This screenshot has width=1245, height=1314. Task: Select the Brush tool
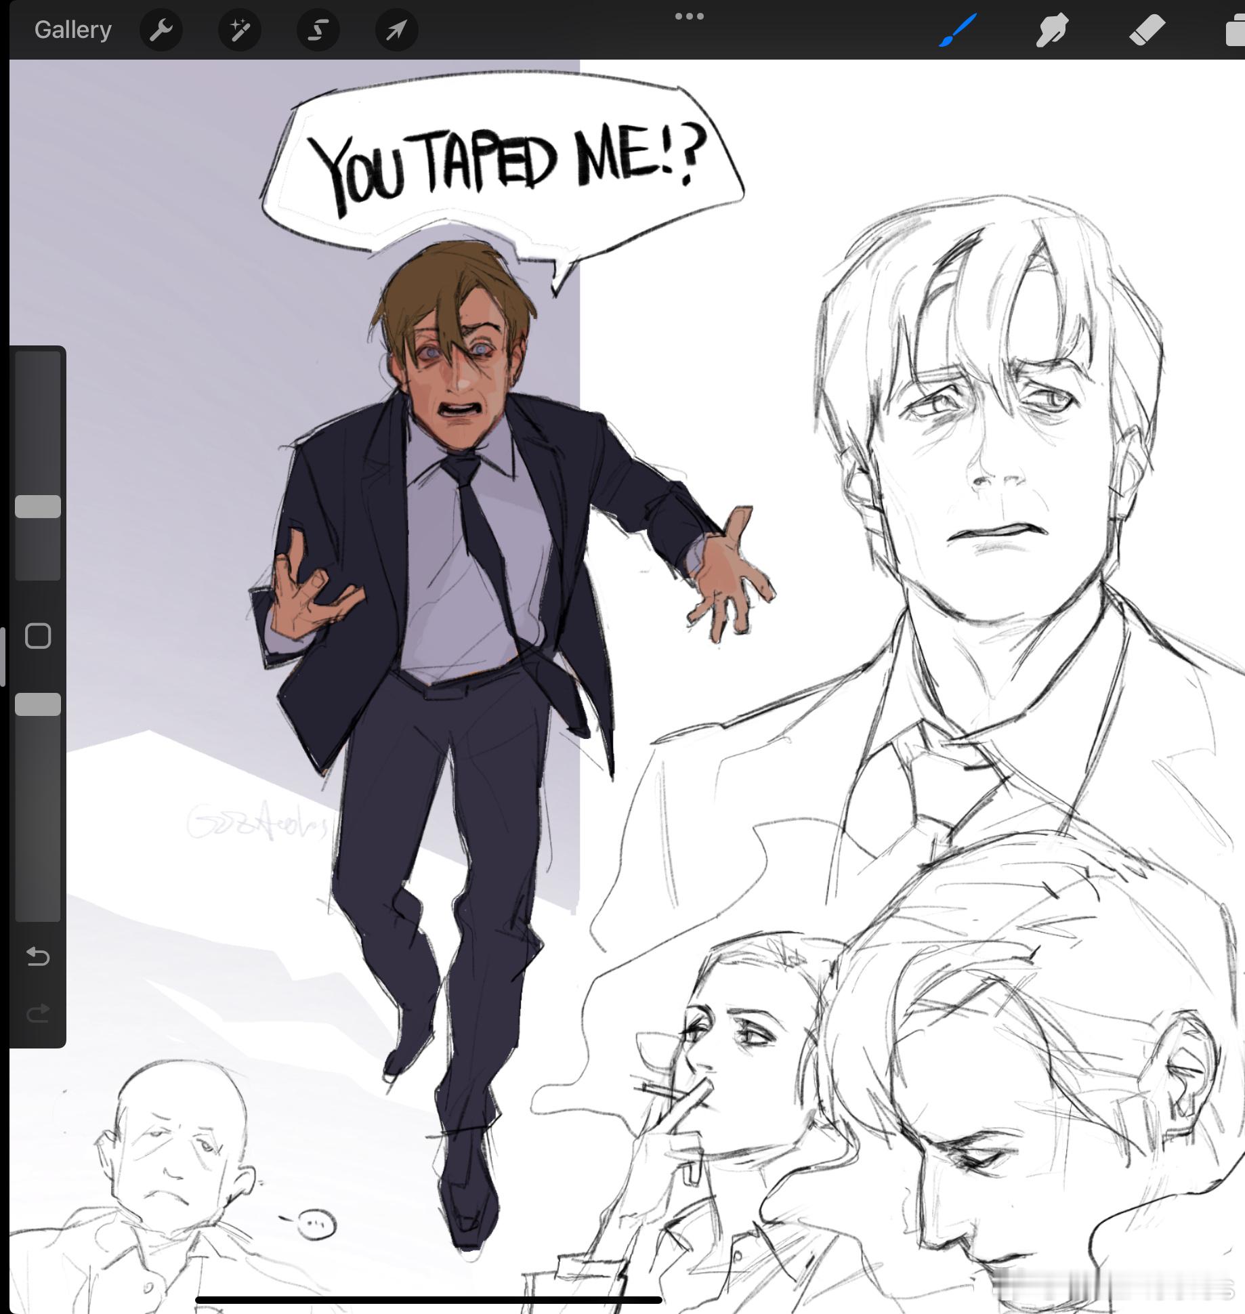coord(958,30)
